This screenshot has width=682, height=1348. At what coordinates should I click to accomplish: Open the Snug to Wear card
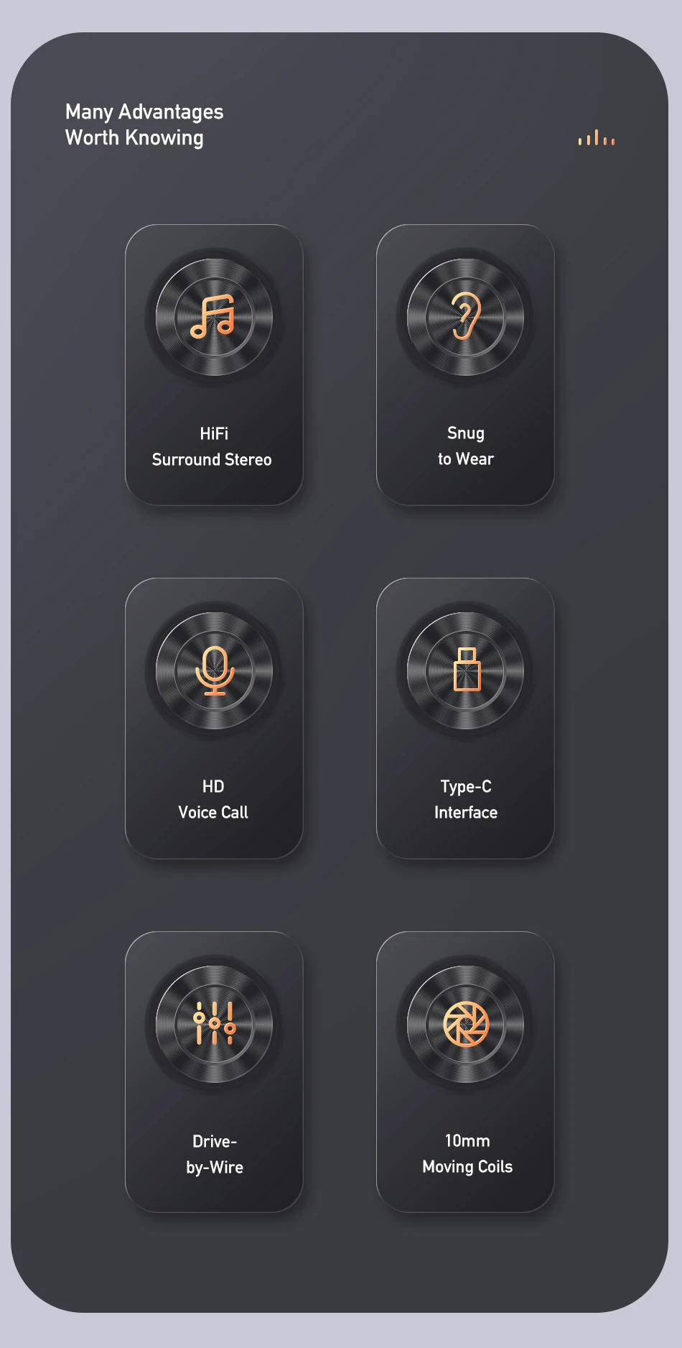coord(465,365)
